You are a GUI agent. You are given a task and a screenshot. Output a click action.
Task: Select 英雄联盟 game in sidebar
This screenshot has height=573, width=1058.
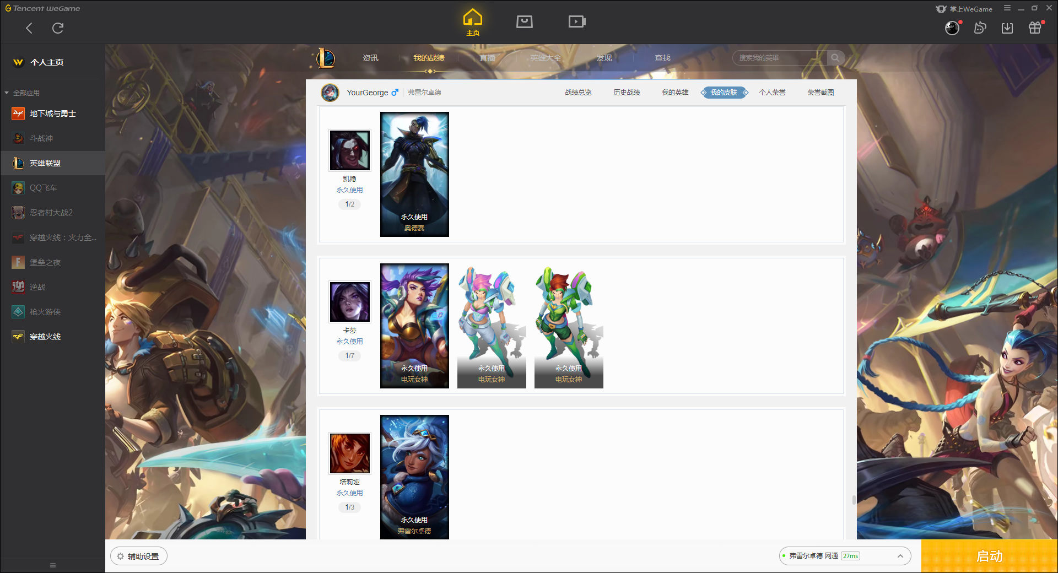click(x=52, y=163)
